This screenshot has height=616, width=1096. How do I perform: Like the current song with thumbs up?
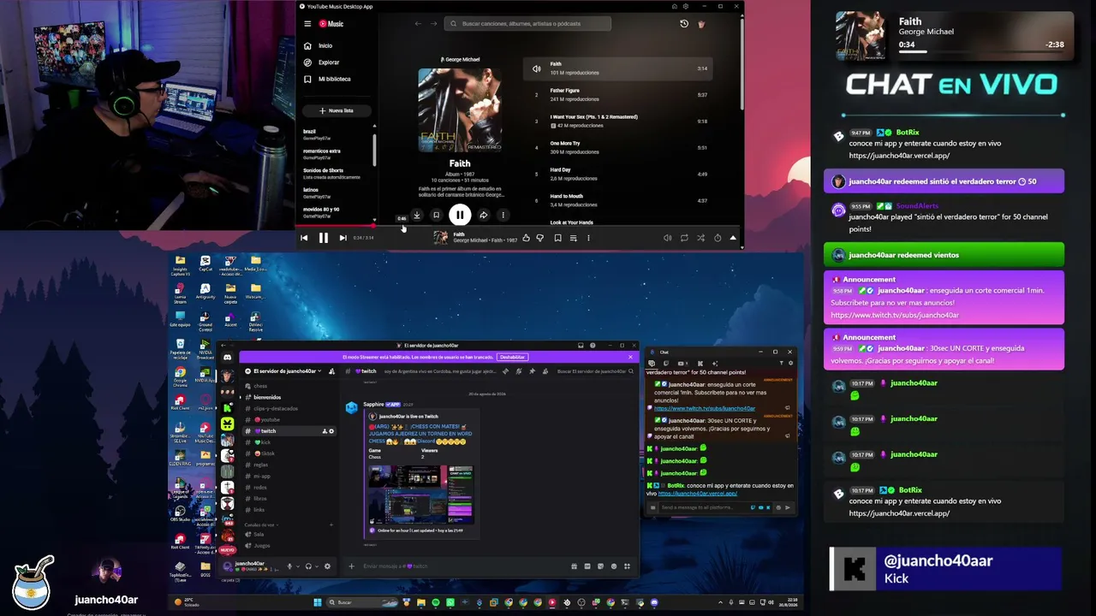(x=526, y=238)
